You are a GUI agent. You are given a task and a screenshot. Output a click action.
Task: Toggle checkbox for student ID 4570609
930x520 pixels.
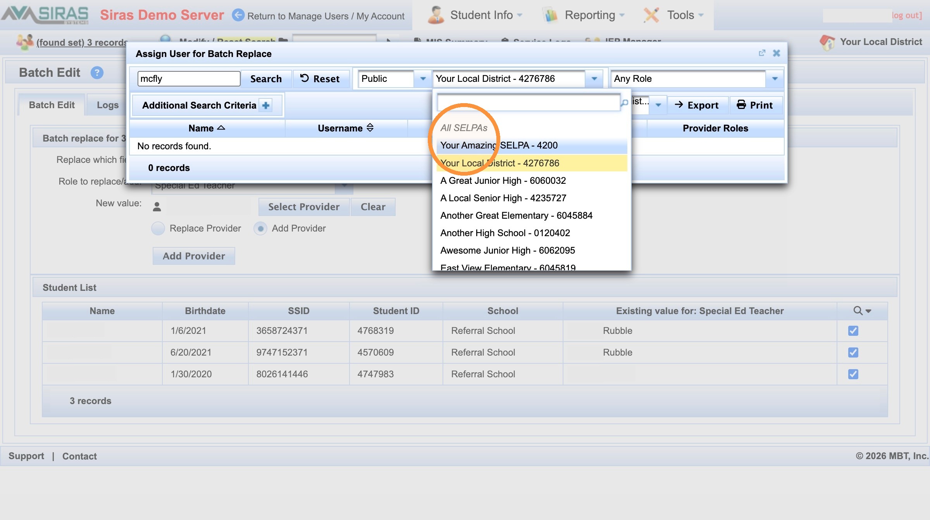point(853,352)
